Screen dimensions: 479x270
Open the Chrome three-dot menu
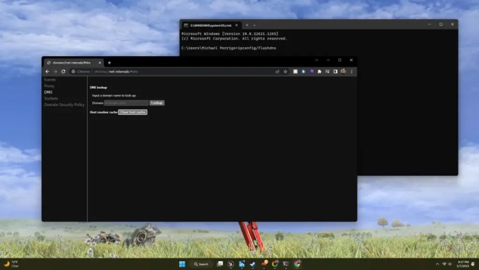click(351, 71)
